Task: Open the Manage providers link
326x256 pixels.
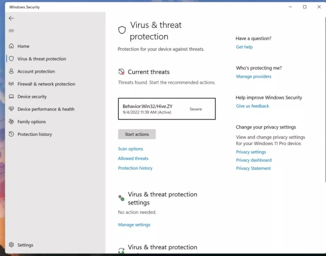Action: pyautogui.click(x=253, y=77)
